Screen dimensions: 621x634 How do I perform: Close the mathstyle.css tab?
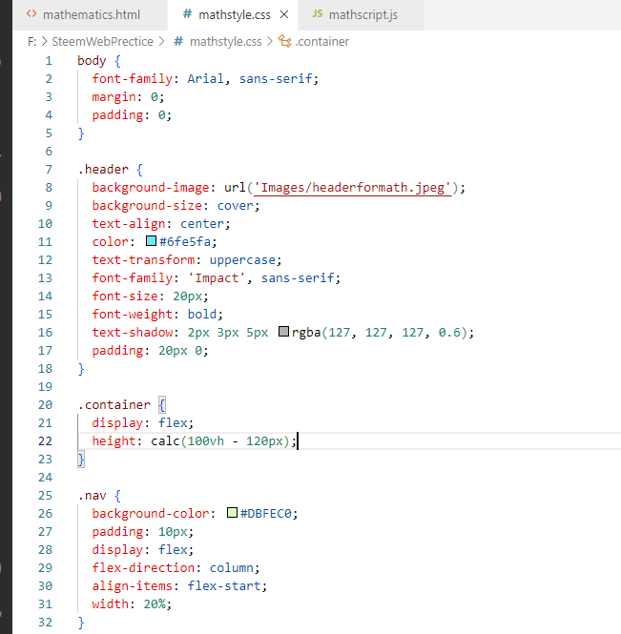[x=284, y=15]
